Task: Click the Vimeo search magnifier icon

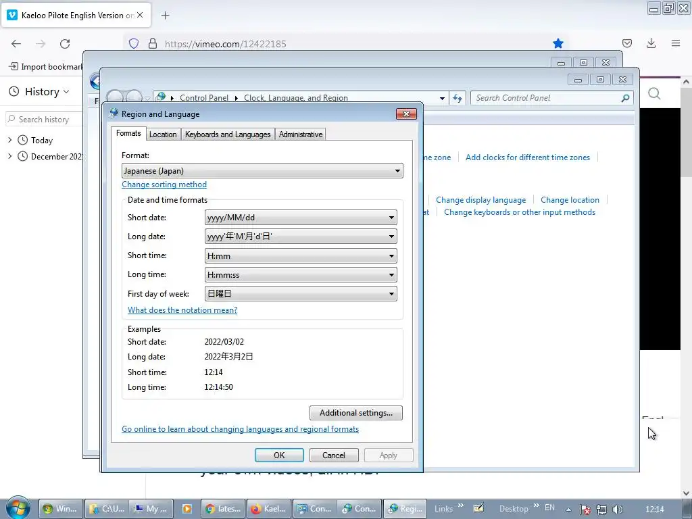Action: pos(654,93)
